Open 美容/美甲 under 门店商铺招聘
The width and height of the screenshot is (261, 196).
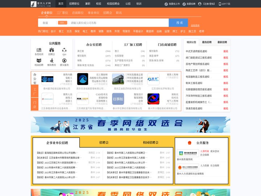(x=154, y=56)
